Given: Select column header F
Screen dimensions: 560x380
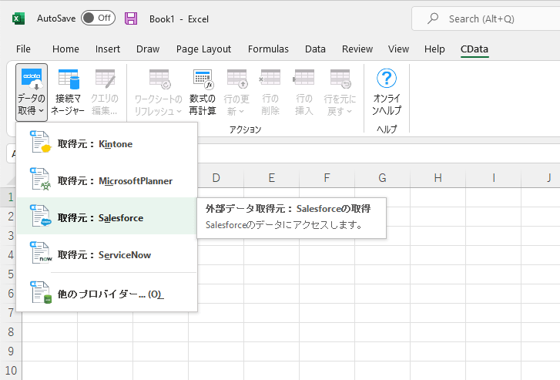Looking at the screenshot, I should pyautogui.click(x=327, y=178).
